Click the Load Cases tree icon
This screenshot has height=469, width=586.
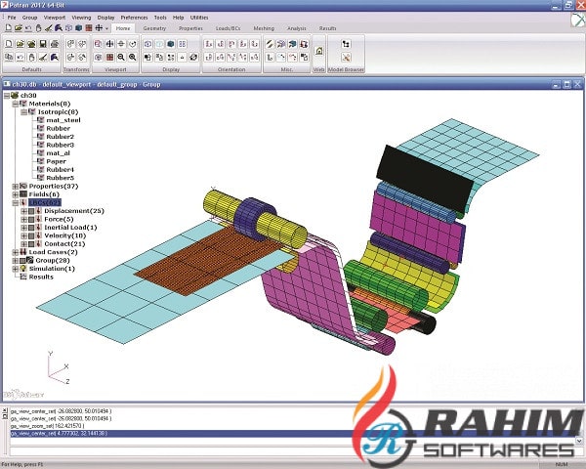tap(23, 252)
